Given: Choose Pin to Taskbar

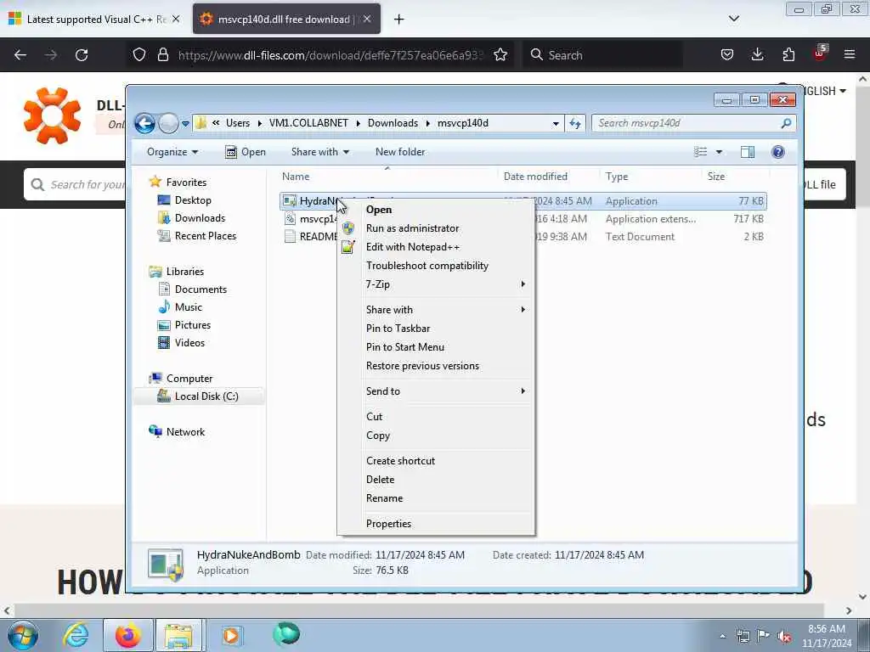Looking at the screenshot, I should (436, 329).
